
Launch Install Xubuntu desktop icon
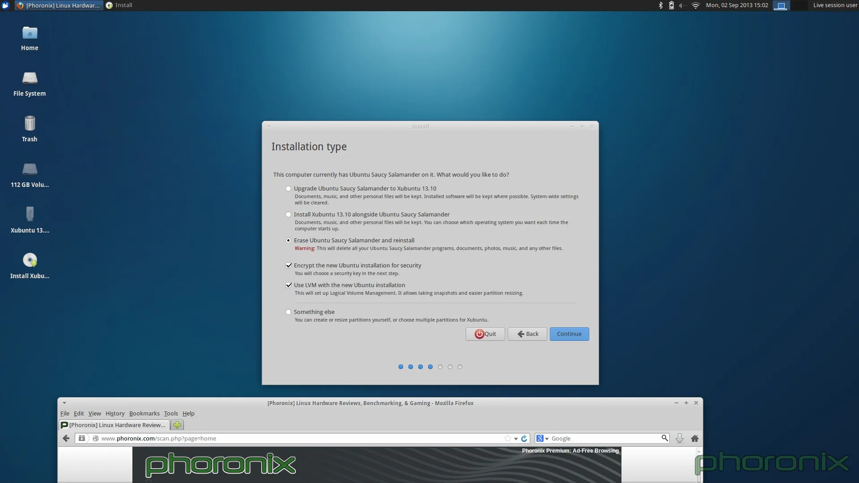pos(30,267)
